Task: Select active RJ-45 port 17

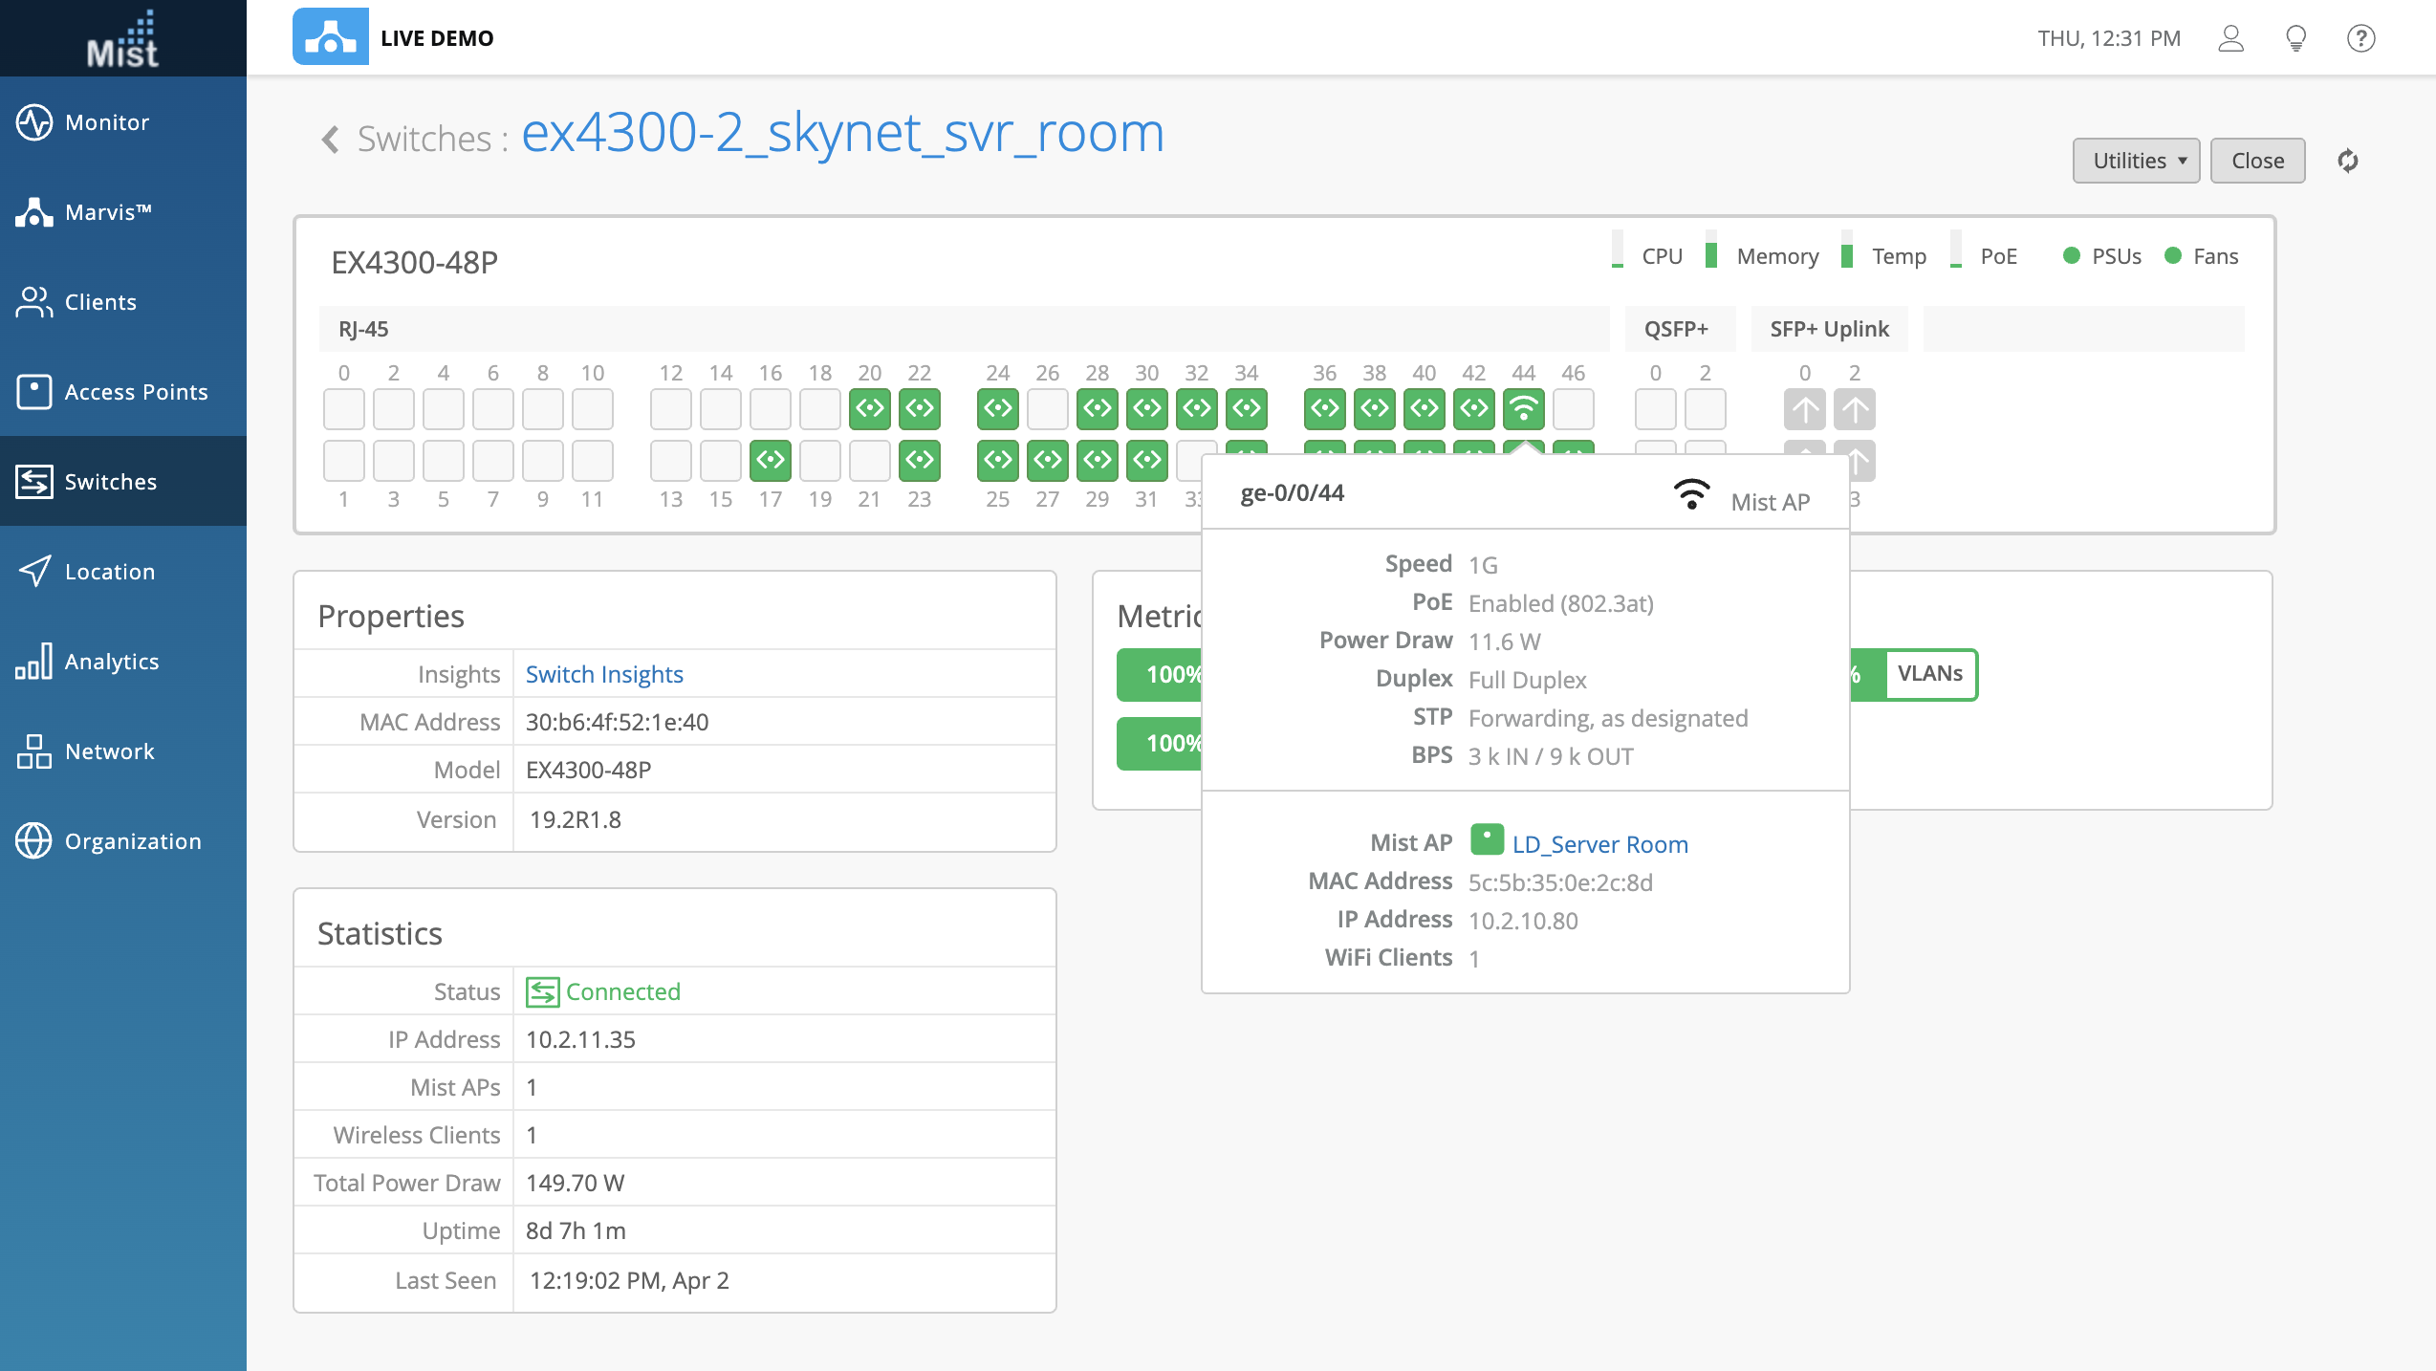Action: [x=770, y=460]
